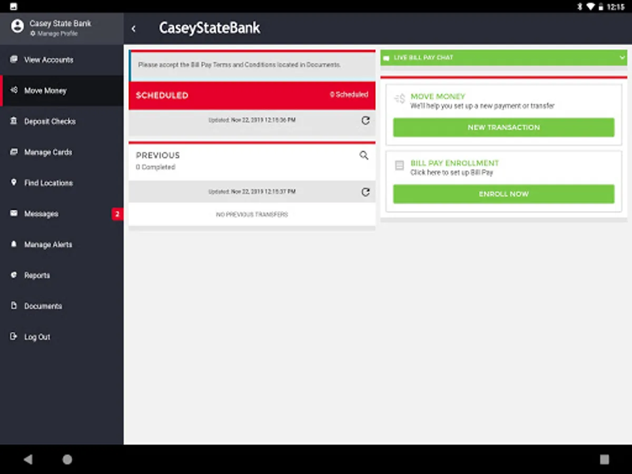This screenshot has width=632, height=474.
Task: Select Log Out menu item
Action: point(62,337)
